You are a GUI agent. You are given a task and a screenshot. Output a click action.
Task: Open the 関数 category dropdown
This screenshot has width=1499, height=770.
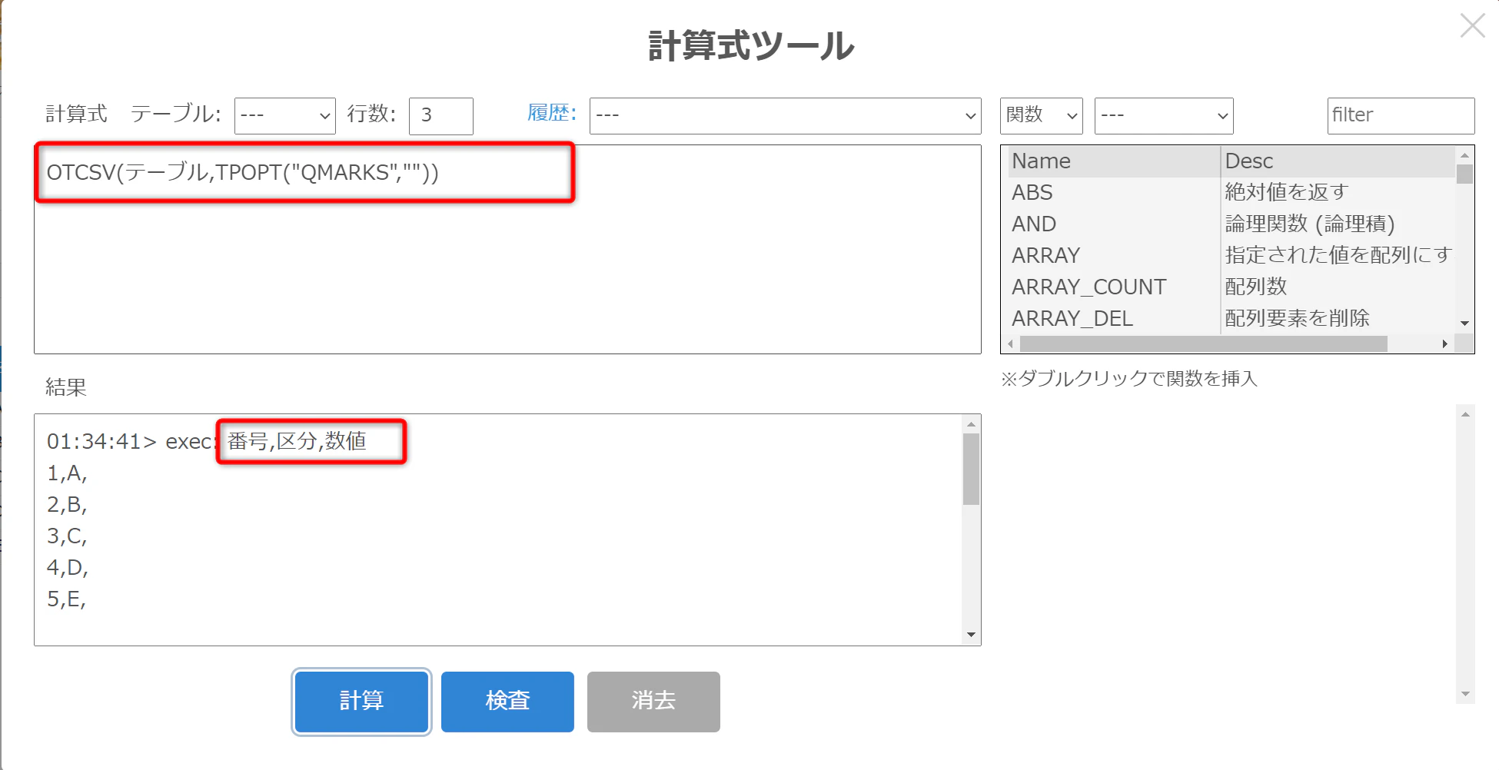1041,116
